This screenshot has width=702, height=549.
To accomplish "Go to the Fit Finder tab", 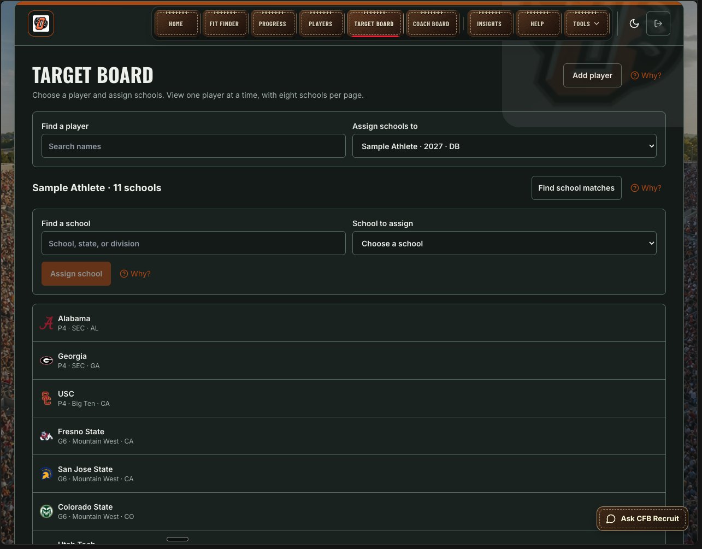I will 224,24.
